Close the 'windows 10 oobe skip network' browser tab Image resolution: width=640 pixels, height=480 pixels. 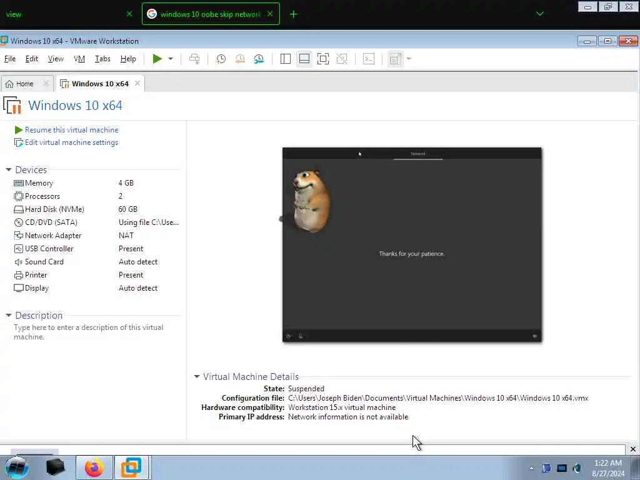coord(270,14)
